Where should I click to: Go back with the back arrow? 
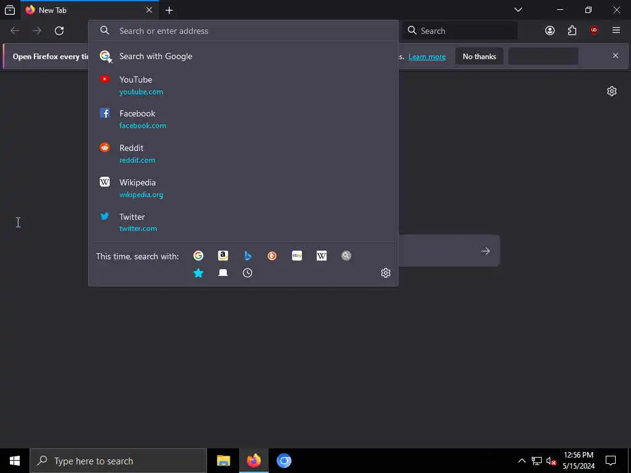15,31
